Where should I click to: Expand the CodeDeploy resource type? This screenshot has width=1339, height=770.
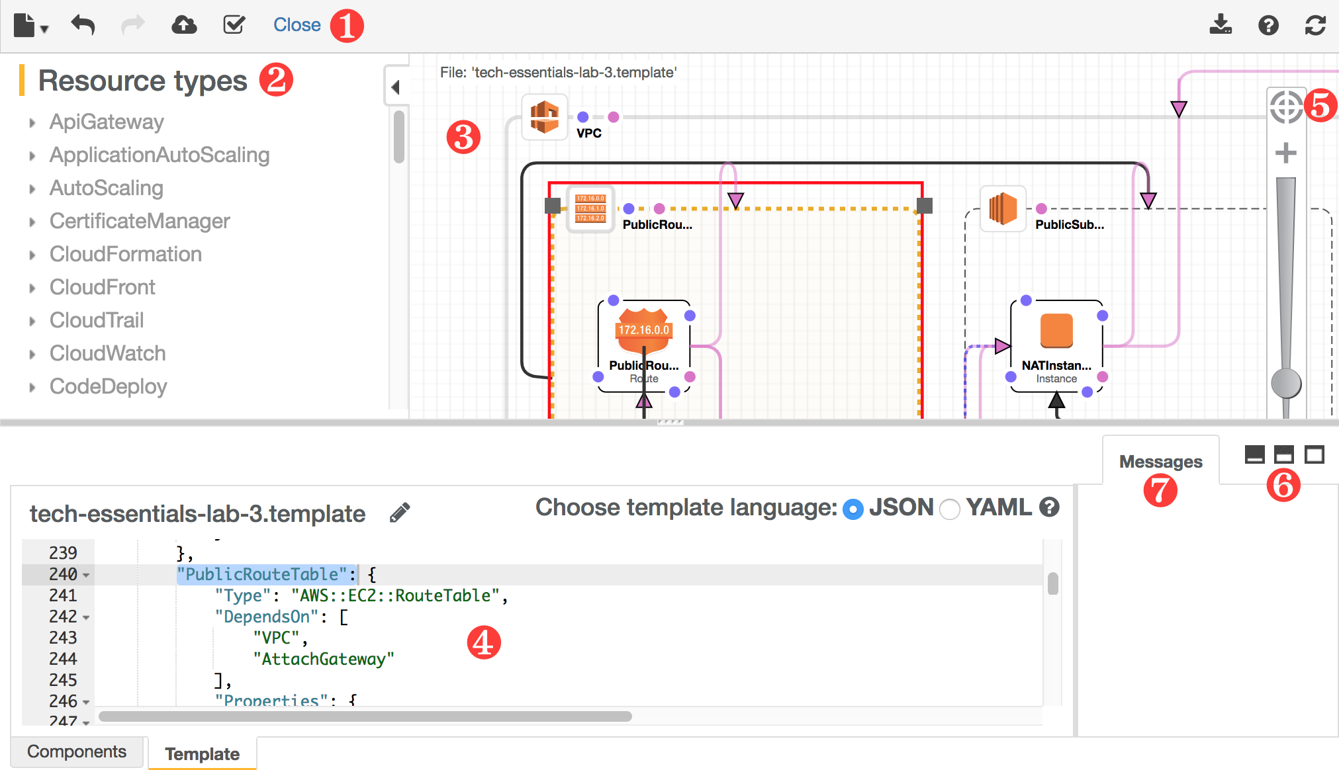click(32, 387)
